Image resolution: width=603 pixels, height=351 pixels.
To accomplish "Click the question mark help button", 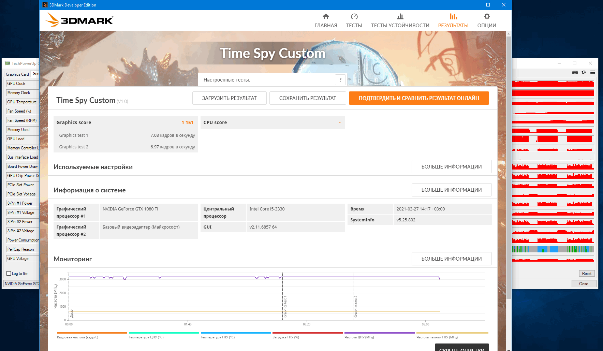I will 340,80.
